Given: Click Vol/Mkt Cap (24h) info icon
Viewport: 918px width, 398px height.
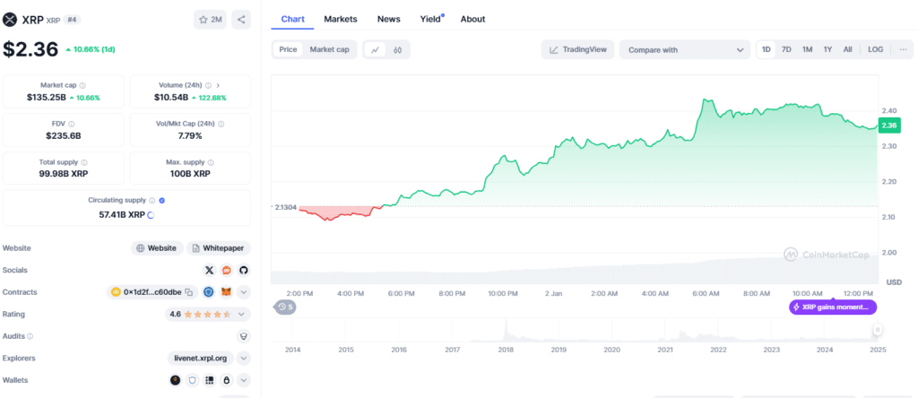Looking at the screenshot, I should click(221, 124).
